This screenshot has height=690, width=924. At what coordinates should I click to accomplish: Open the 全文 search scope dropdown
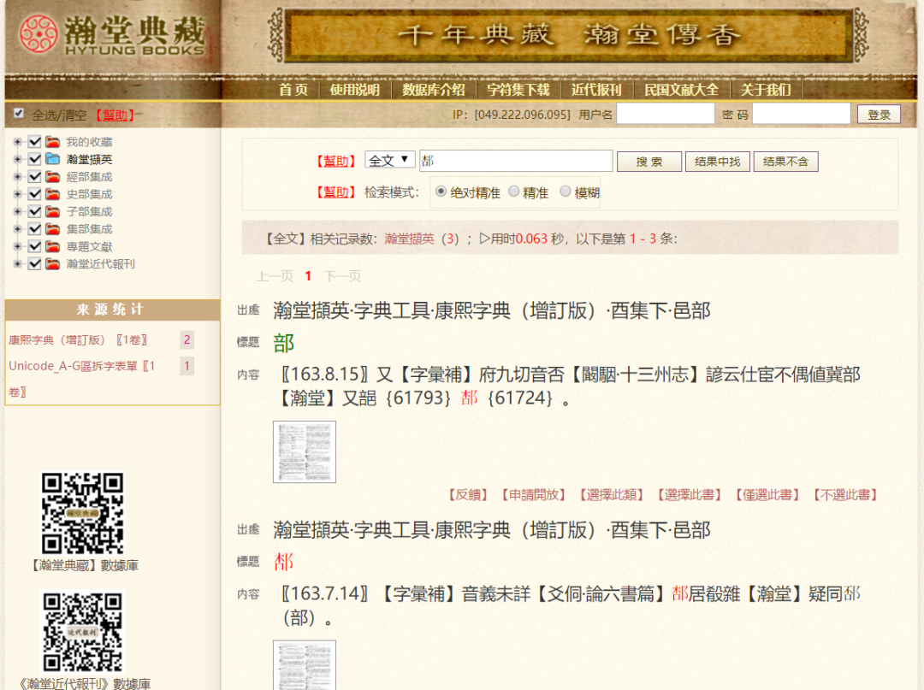390,161
